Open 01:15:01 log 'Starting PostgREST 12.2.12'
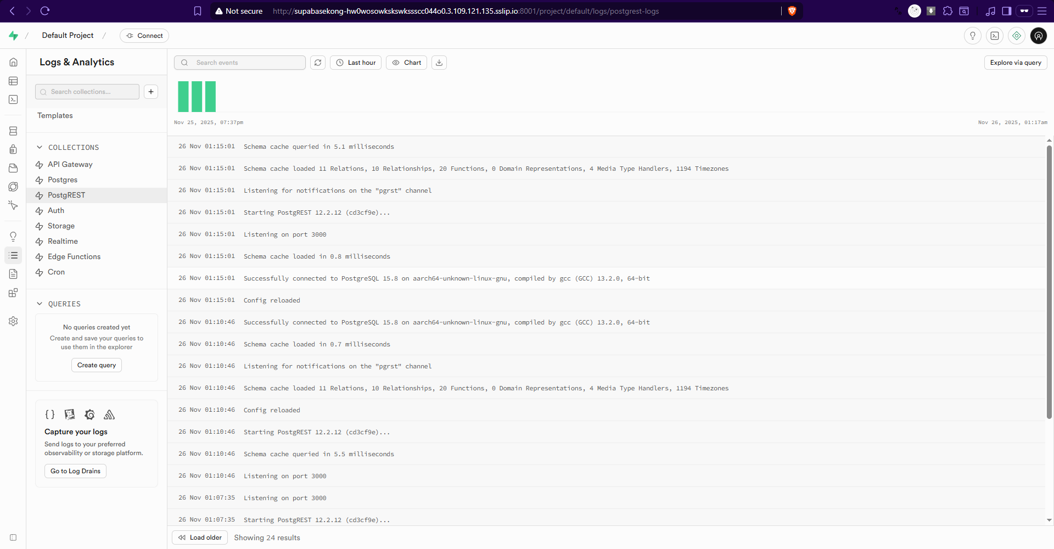The image size is (1054, 549). [607, 212]
